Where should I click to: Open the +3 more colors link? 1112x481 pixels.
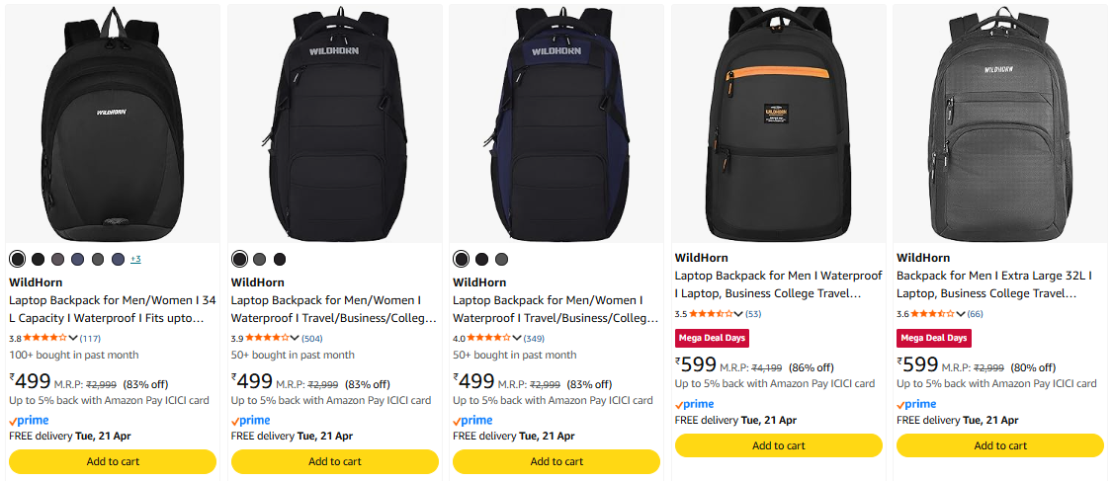[x=135, y=259]
